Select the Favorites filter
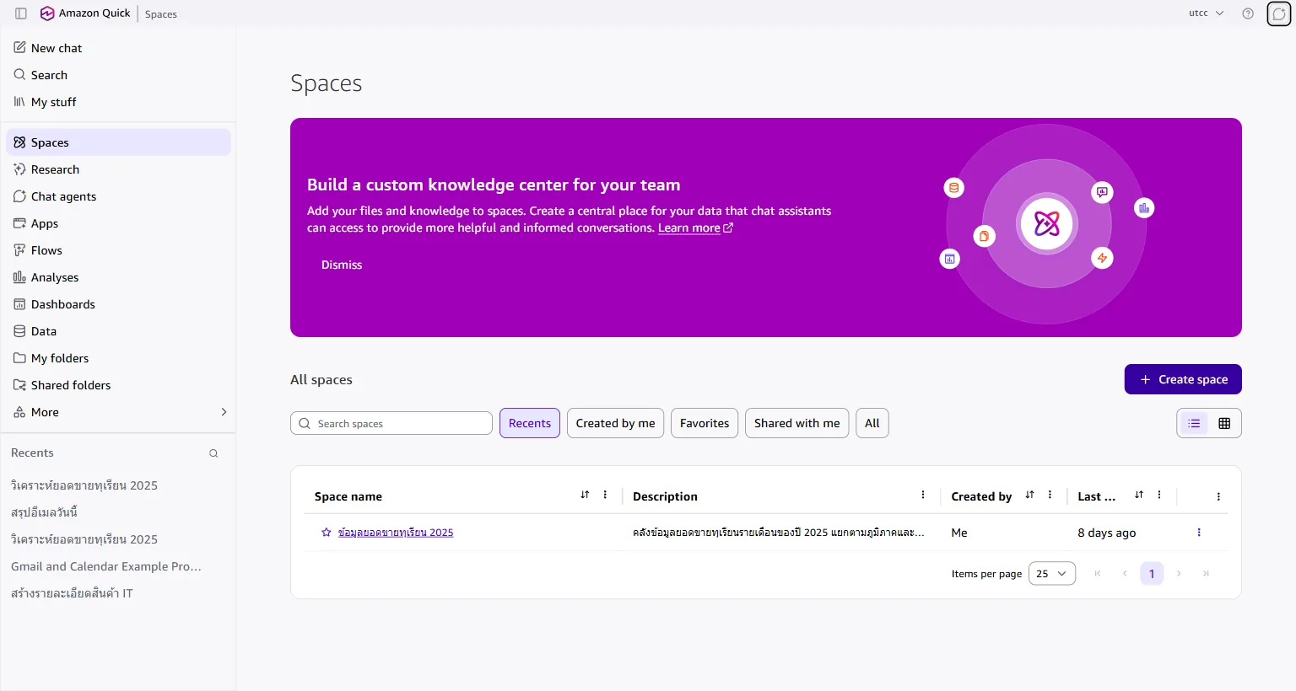 [x=705, y=423]
